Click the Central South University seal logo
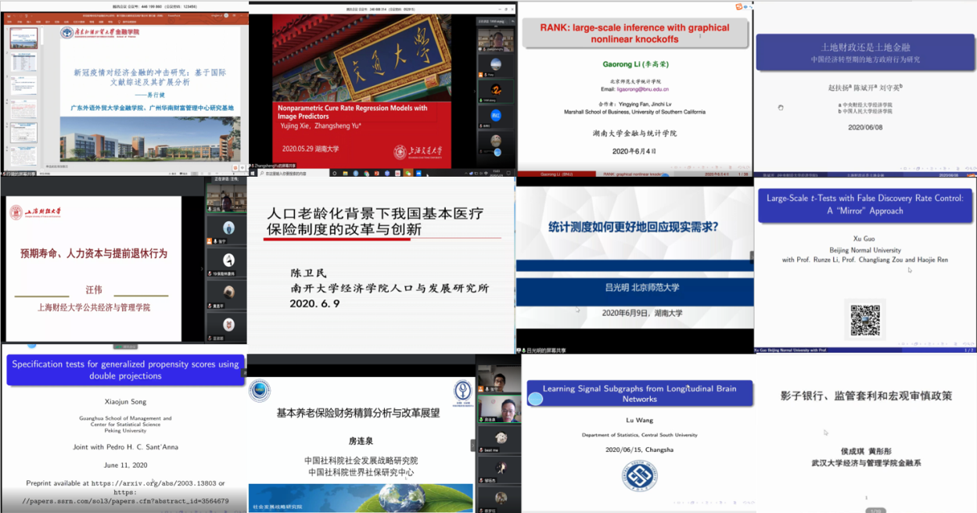The width and height of the screenshot is (977, 513). (639, 476)
